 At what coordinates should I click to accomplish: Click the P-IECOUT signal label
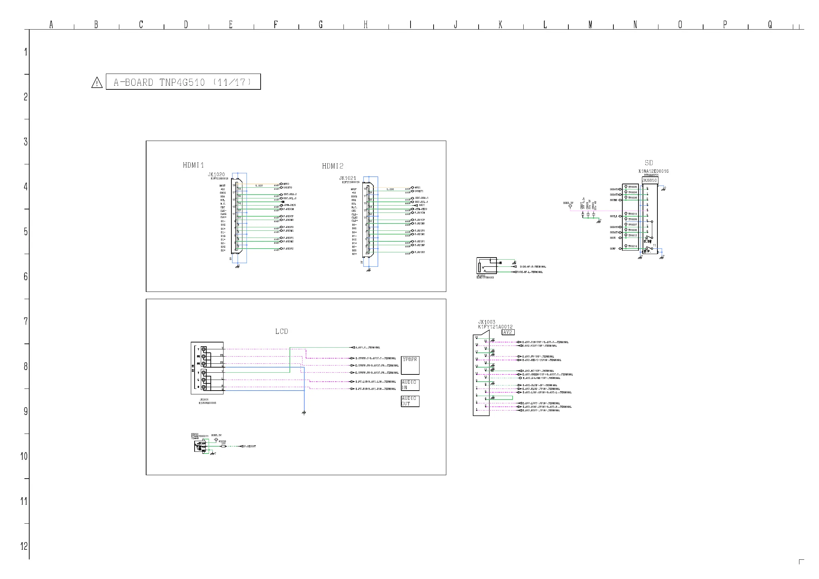coord(250,446)
